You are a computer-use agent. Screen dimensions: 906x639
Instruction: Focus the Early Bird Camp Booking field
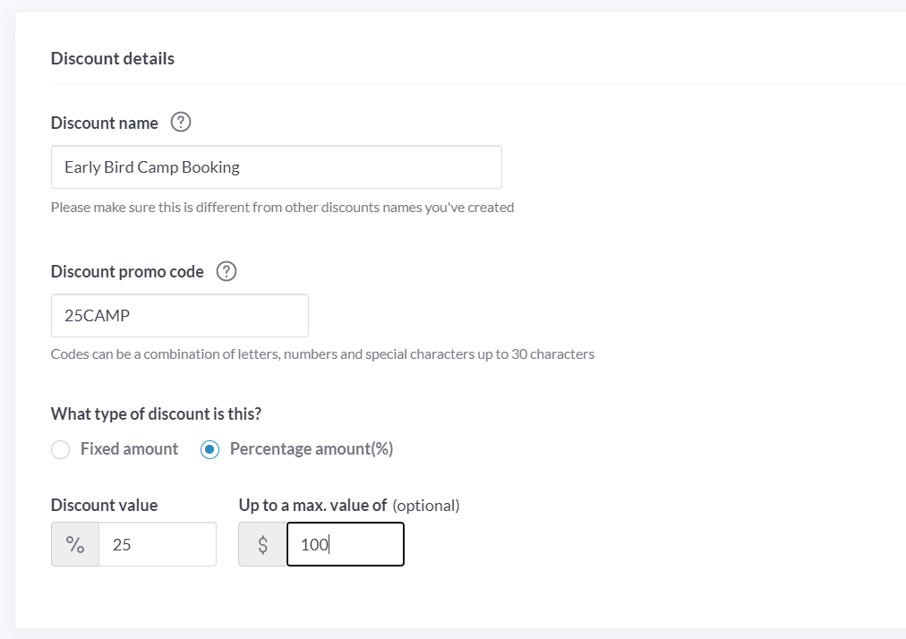[x=277, y=167]
